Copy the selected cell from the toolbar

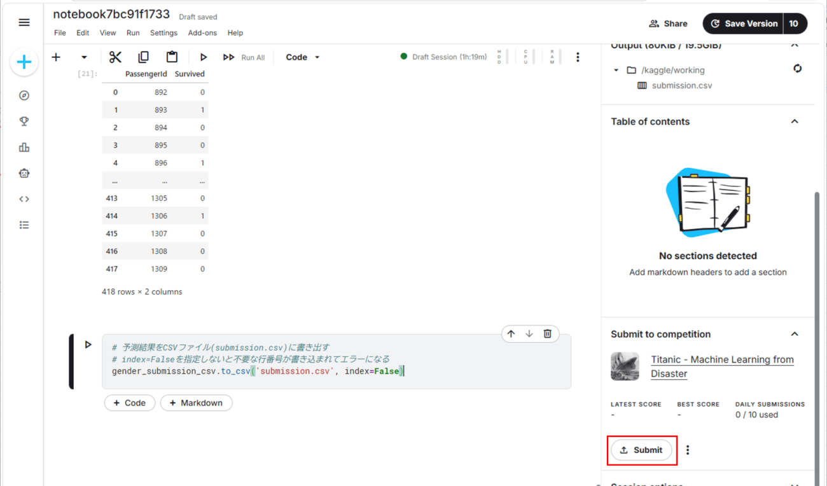coord(143,57)
